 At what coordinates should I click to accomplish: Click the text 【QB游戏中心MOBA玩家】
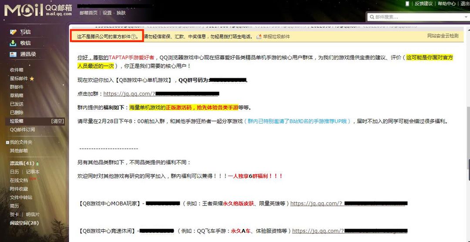coord(110,203)
